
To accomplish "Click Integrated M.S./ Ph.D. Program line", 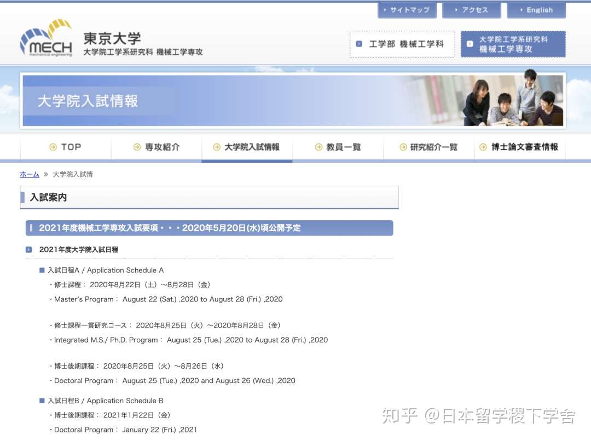I will 188,340.
